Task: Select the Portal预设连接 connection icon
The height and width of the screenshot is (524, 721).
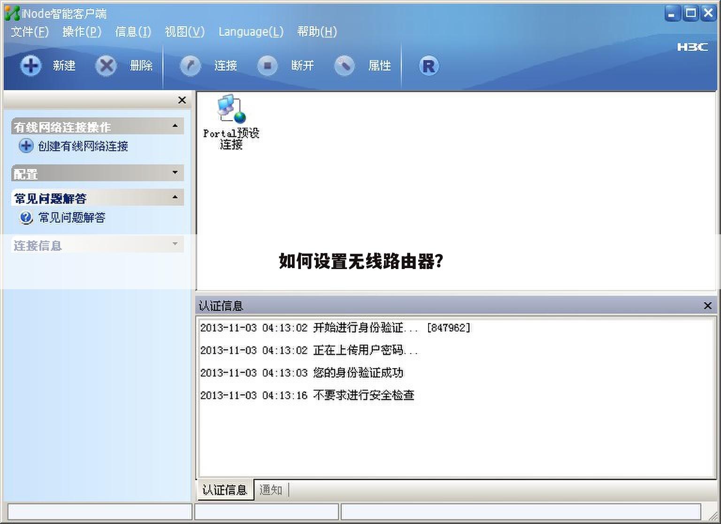Action: pos(231,122)
